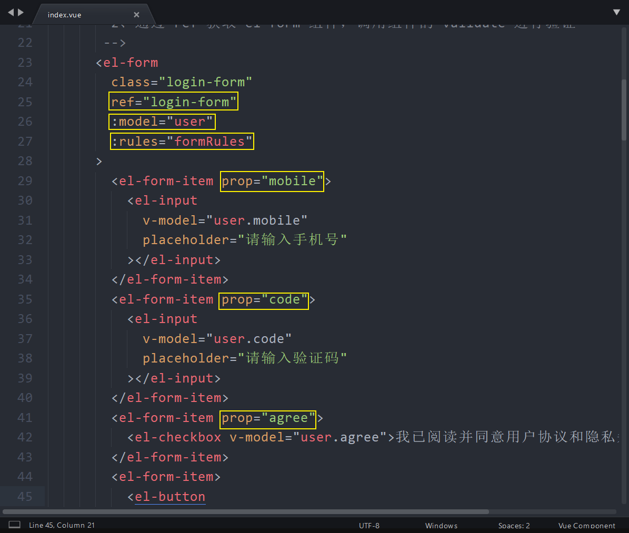Click the highlighted prop="agree" attribute

(x=267, y=418)
